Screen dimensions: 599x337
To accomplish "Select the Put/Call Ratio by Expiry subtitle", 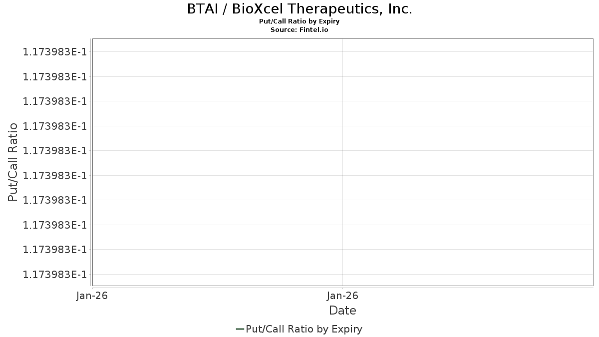I will [x=299, y=21].
